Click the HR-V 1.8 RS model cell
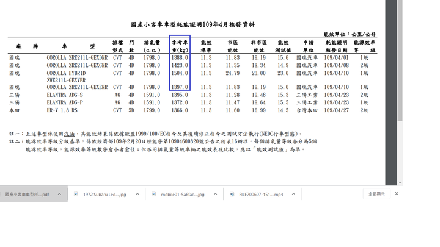 [62, 110]
